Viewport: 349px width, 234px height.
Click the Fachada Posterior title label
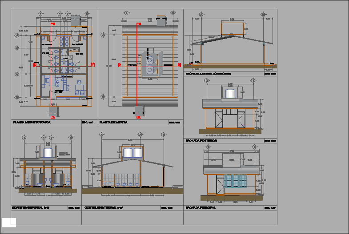pyautogui.click(x=201, y=140)
